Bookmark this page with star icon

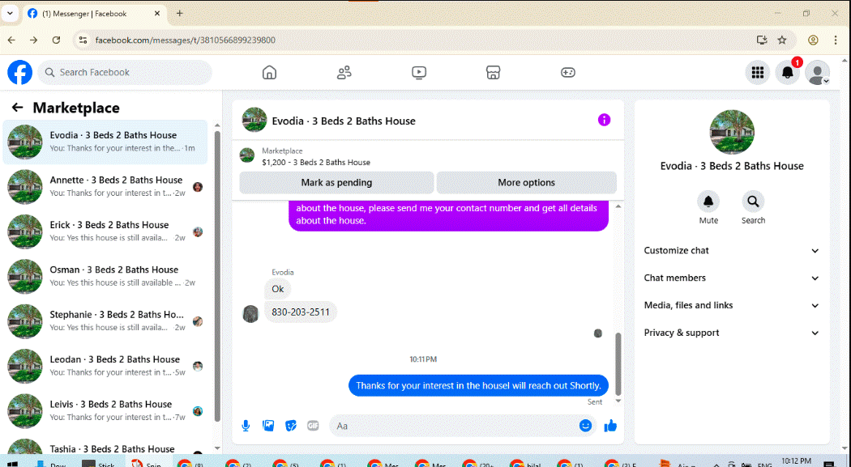(x=782, y=40)
